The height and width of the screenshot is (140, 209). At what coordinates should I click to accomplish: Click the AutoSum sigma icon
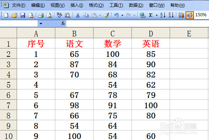[x=151, y=15]
